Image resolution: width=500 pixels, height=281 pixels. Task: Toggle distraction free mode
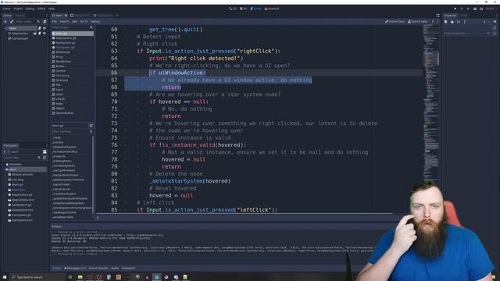[x=437, y=16]
